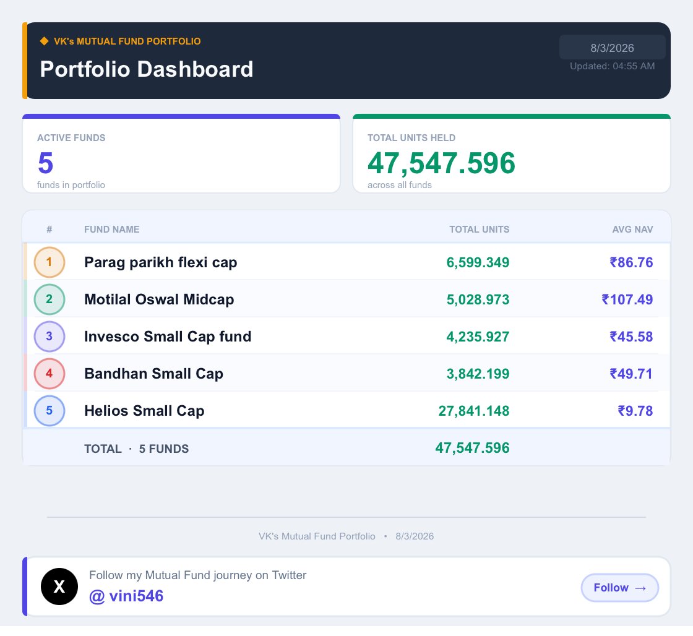693x636 pixels.
Task: Click the 8/3/2026 date badge in header
Action: (612, 48)
